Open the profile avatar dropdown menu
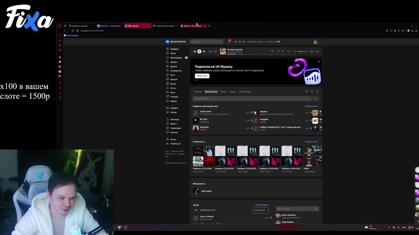This screenshot has width=419, height=235. (x=317, y=41)
